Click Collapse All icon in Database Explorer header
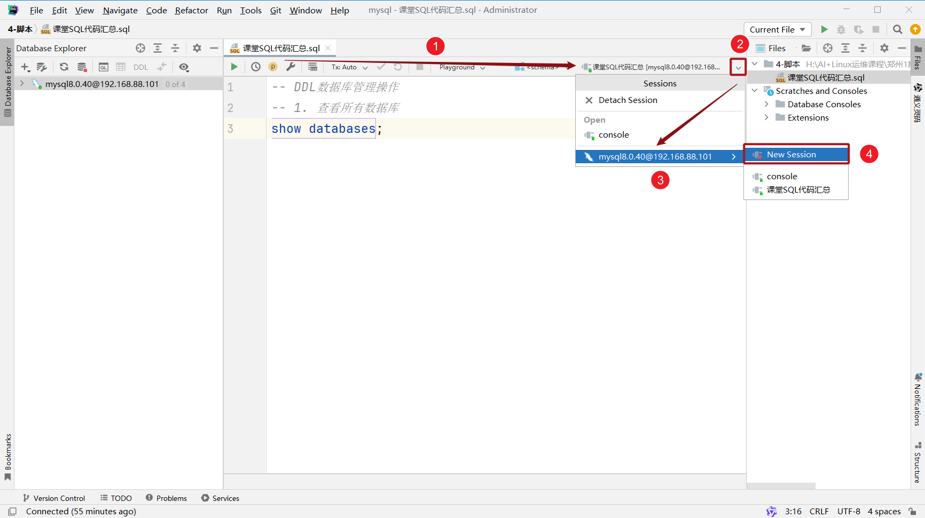Viewport: 925px width, 518px height. click(x=175, y=48)
